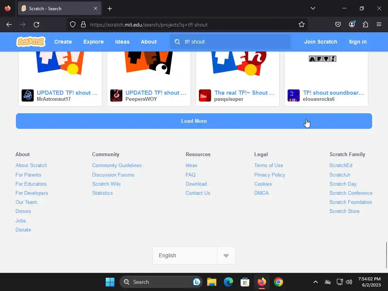The image size is (388, 291).
Task: Open the Contact Us footer link
Action: [x=198, y=193]
